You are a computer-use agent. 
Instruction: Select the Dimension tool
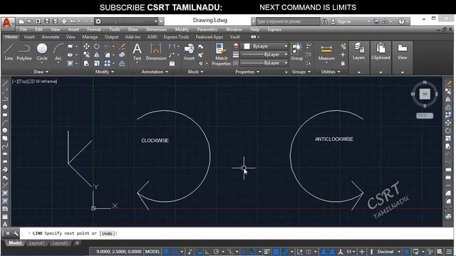156,52
